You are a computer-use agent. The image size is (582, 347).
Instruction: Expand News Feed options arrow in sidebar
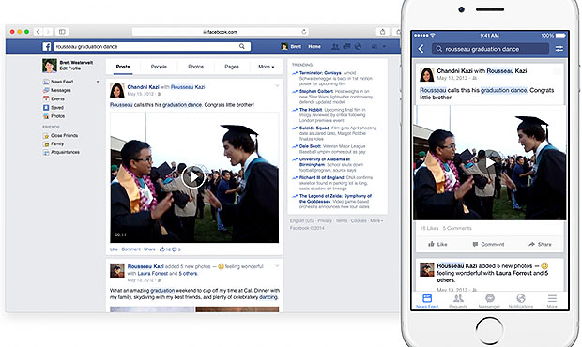click(x=98, y=82)
